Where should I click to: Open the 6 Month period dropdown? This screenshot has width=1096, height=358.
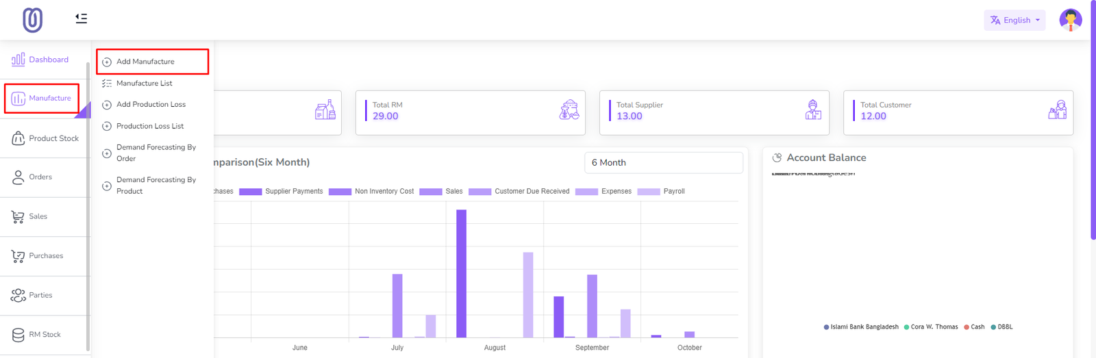coord(663,163)
